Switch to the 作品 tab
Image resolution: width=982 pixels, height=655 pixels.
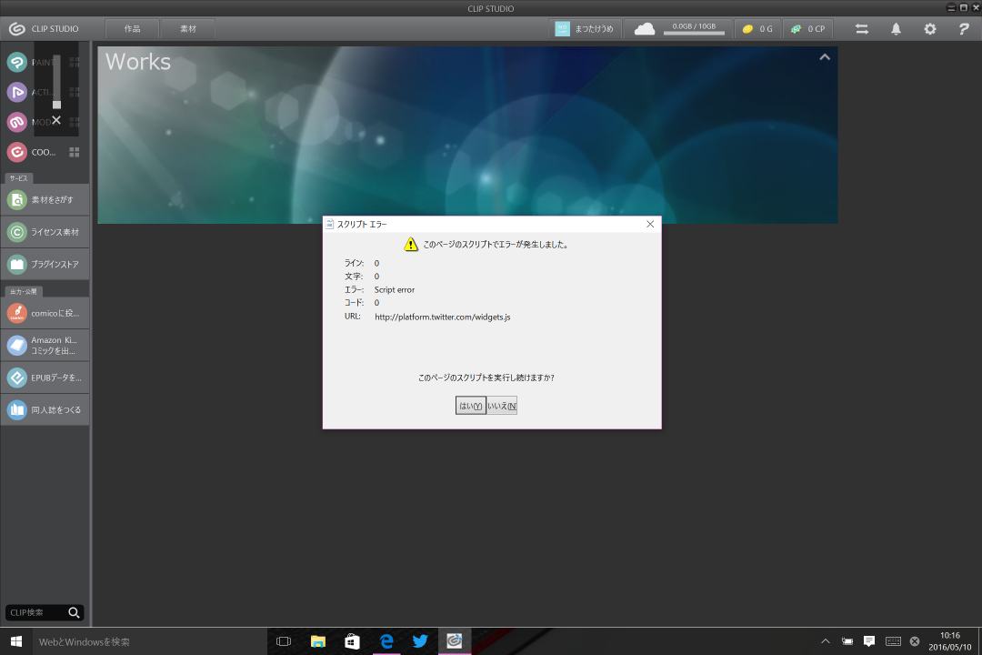(132, 29)
